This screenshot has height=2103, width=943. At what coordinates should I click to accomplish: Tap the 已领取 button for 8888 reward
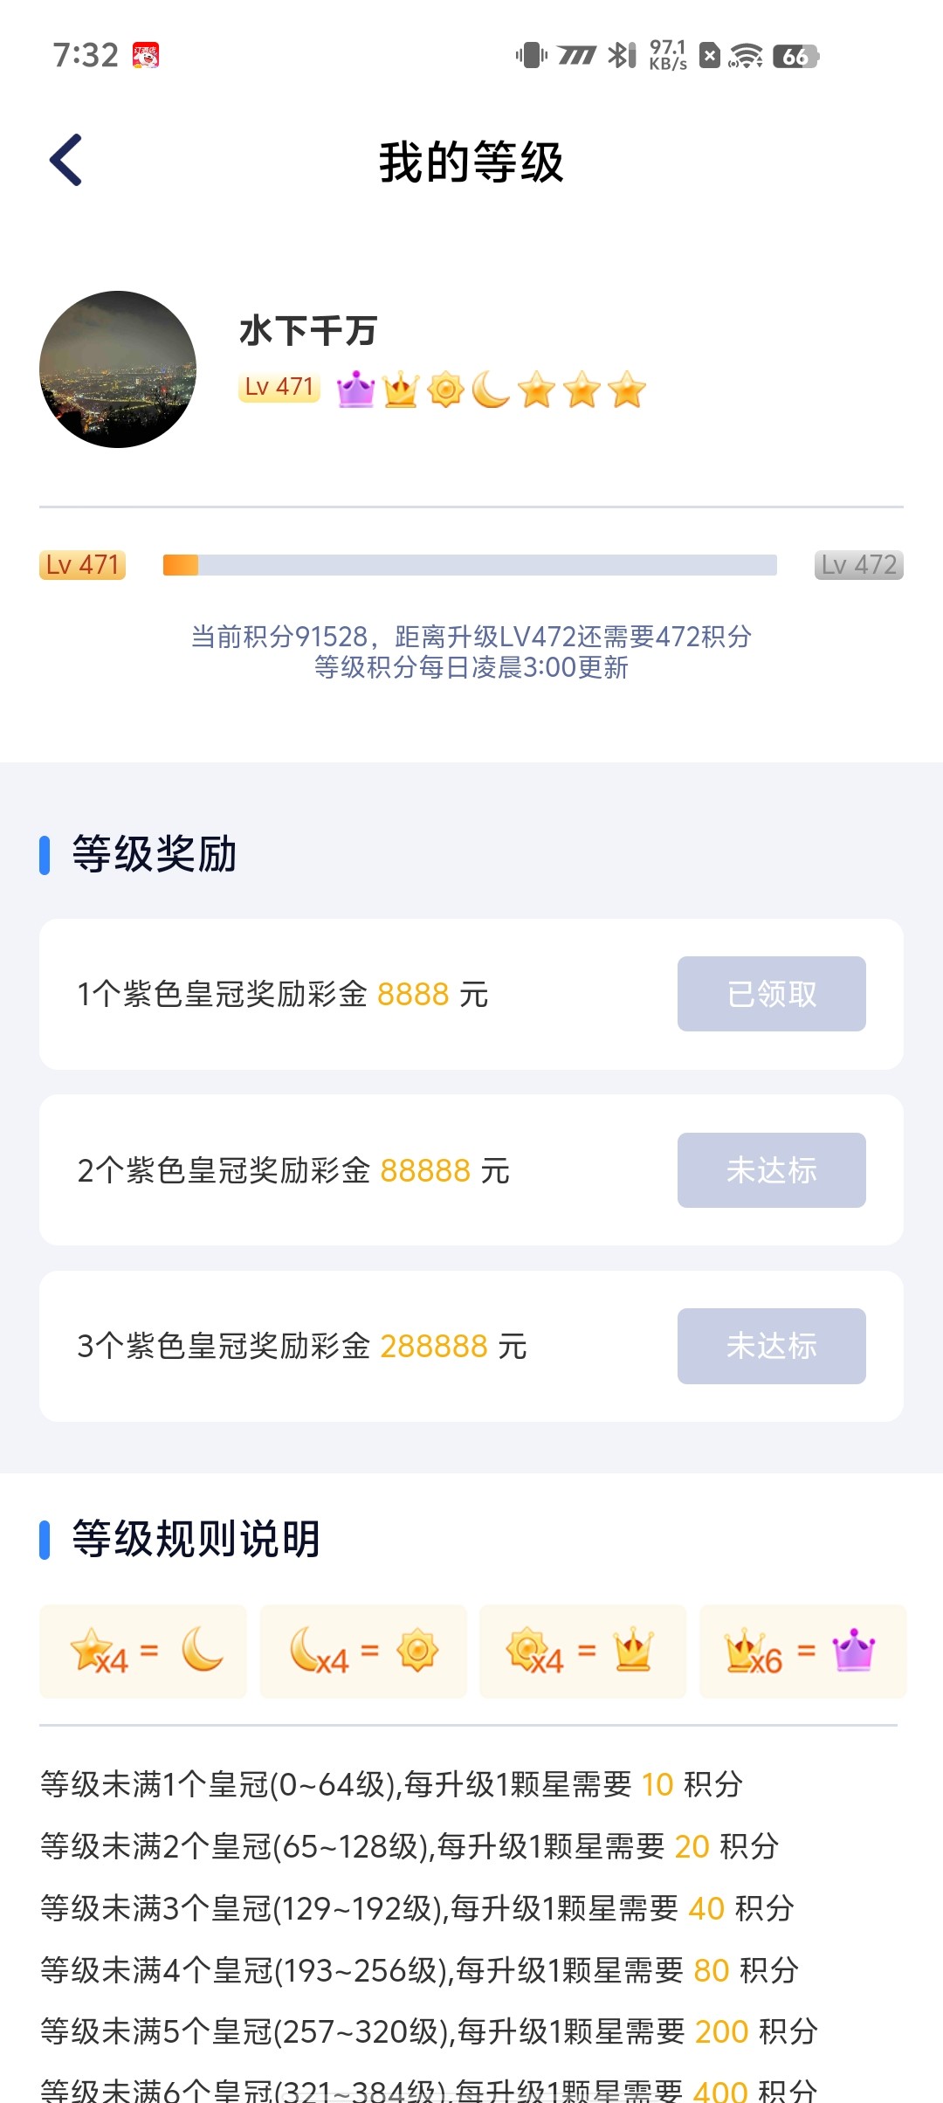(x=771, y=994)
